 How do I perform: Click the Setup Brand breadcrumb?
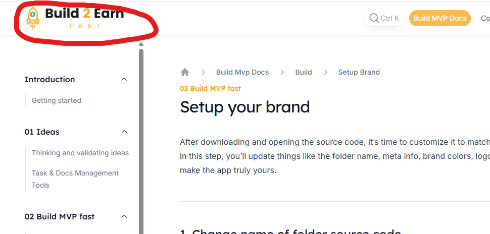click(x=359, y=72)
